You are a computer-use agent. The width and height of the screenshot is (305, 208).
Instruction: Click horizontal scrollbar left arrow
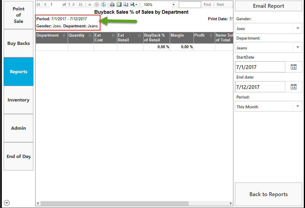[38, 203]
